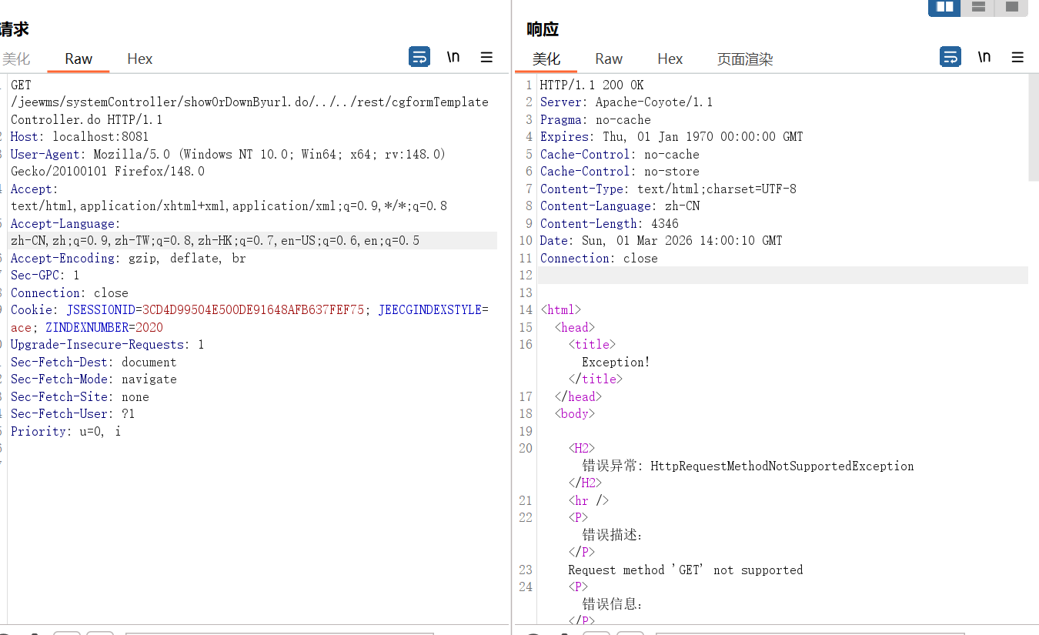
Task: Open the response panel hamburger menu
Action: click(1017, 57)
